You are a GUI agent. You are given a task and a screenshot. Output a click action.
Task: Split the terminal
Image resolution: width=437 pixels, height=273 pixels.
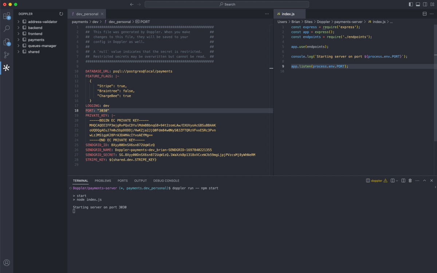coord(403,181)
